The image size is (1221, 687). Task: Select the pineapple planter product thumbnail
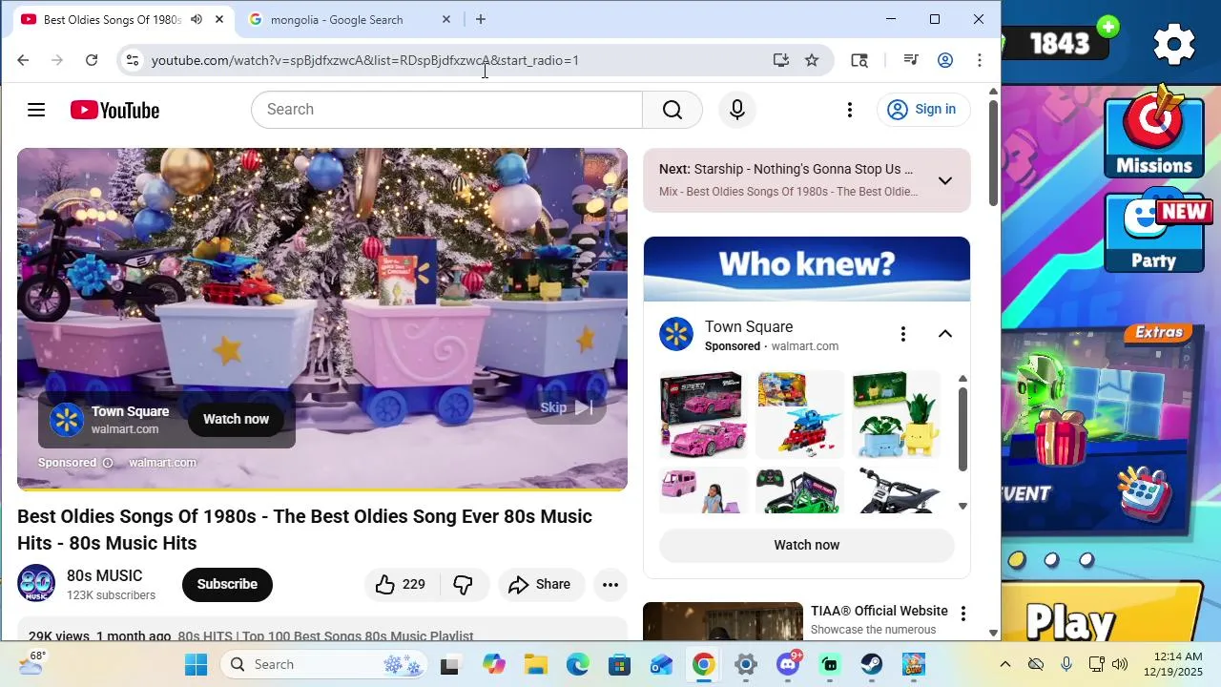coord(896,414)
